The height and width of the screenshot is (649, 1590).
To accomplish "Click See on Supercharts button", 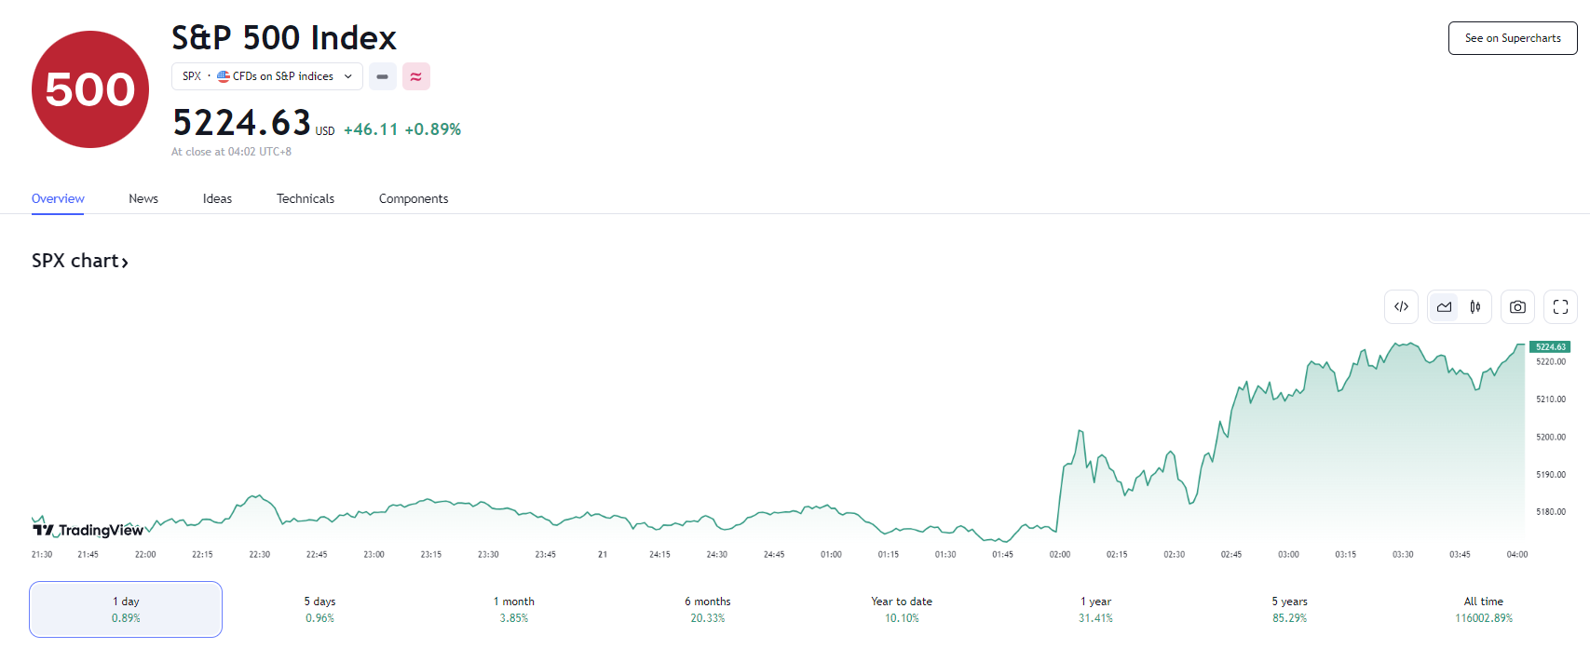I will click(x=1512, y=38).
